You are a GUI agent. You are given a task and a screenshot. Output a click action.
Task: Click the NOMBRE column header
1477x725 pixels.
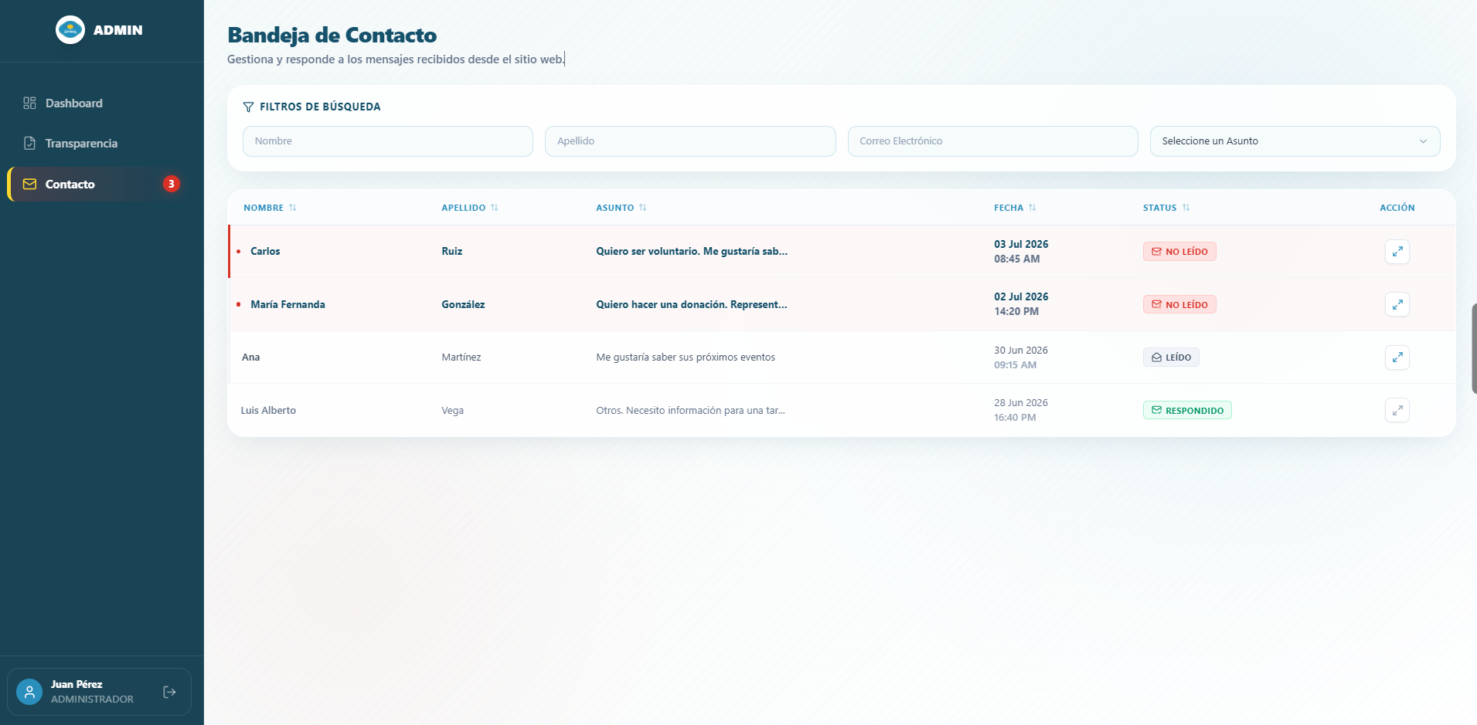(x=264, y=208)
